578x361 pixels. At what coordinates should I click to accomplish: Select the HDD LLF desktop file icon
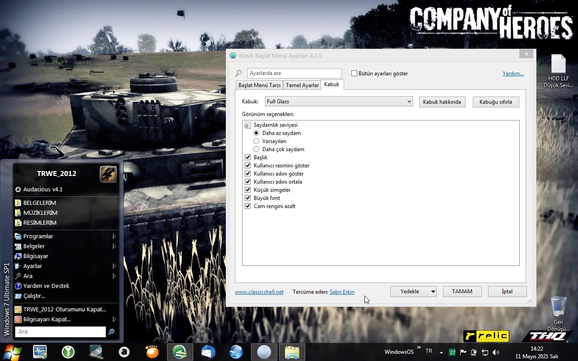pyautogui.click(x=559, y=71)
